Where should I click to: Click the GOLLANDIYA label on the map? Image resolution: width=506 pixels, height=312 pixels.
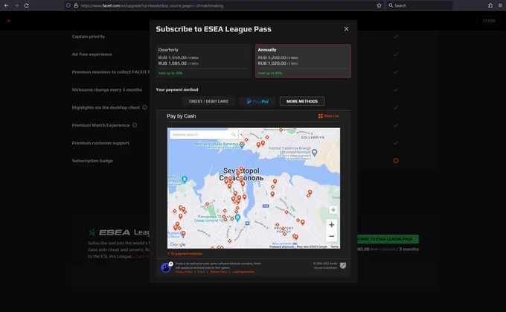click(x=313, y=137)
